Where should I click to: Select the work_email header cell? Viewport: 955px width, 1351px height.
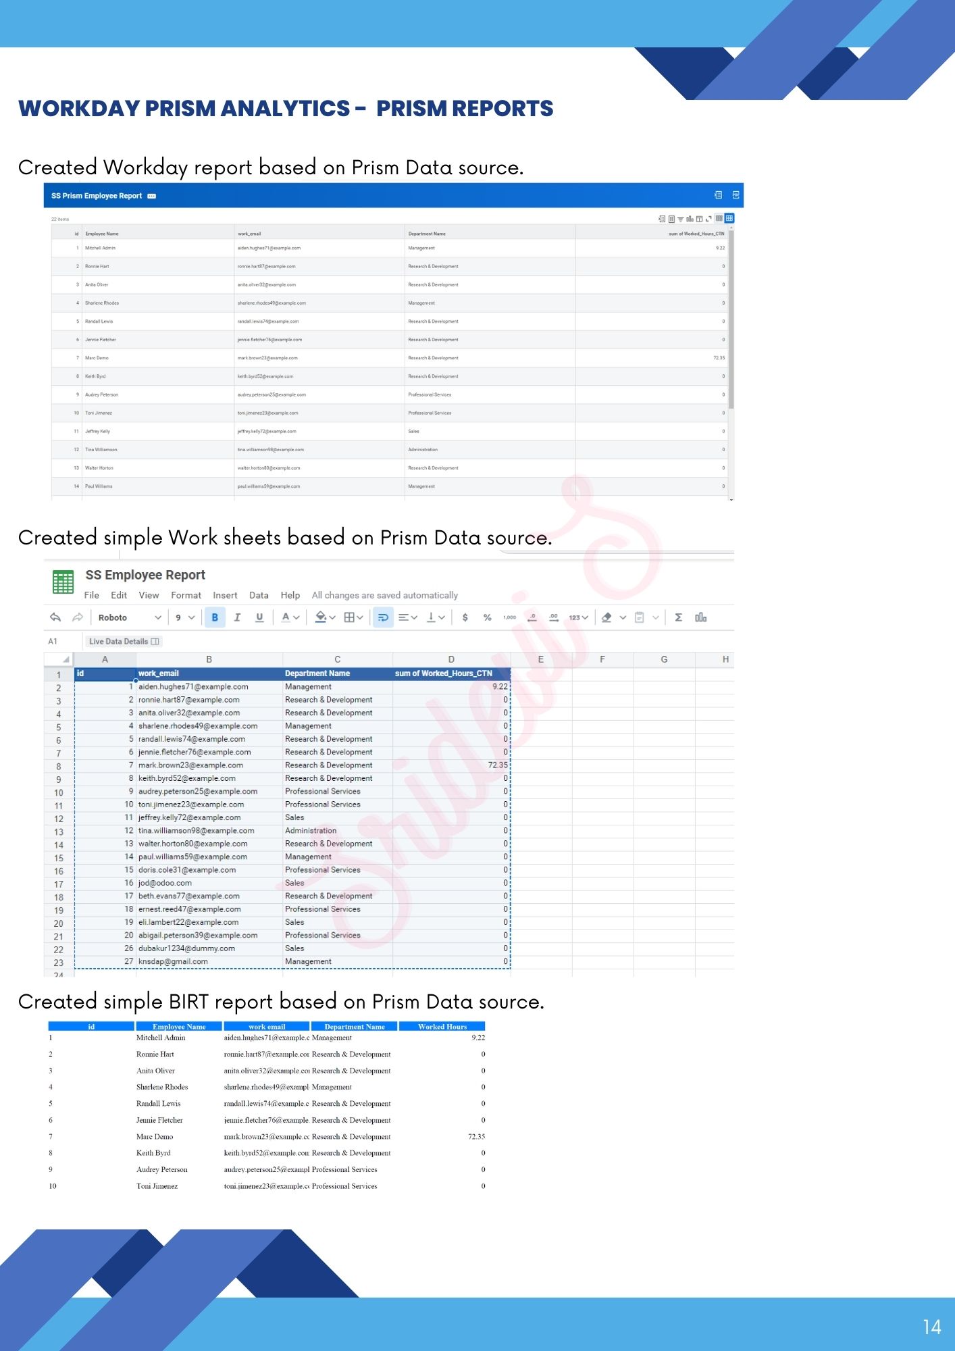(209, 673)
